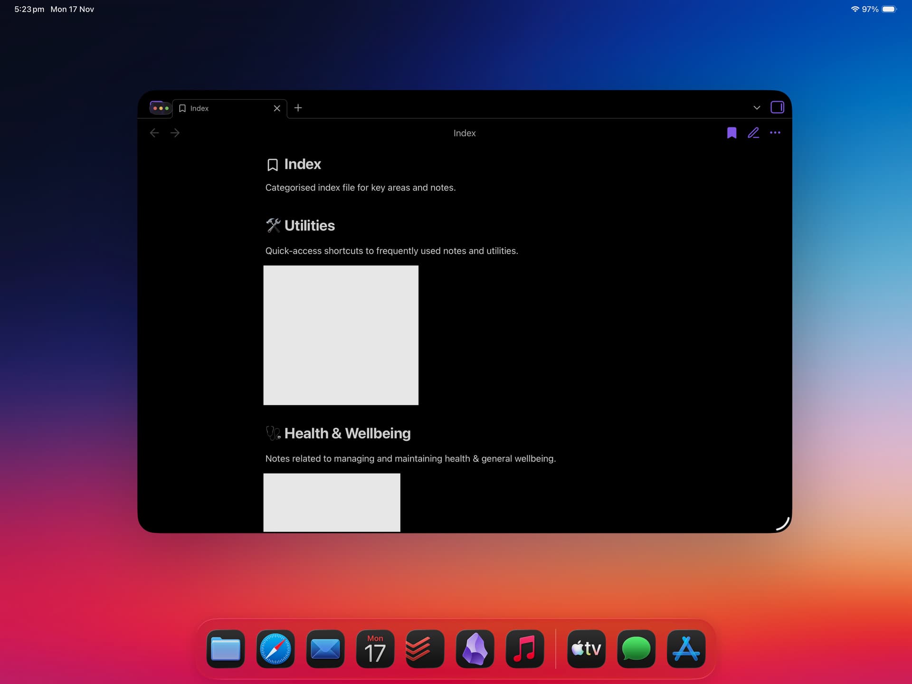Screen dimensions: 912x684
Task: Toggle the right sidebar panel icon
Action: [x=778, y=107]
